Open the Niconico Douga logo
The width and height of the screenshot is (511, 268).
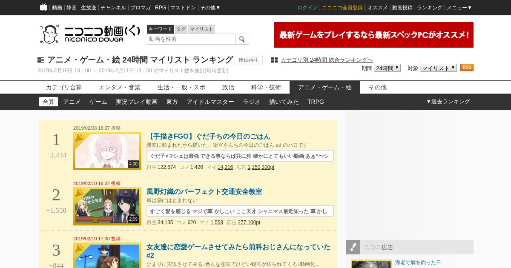[x=90, y=34]
